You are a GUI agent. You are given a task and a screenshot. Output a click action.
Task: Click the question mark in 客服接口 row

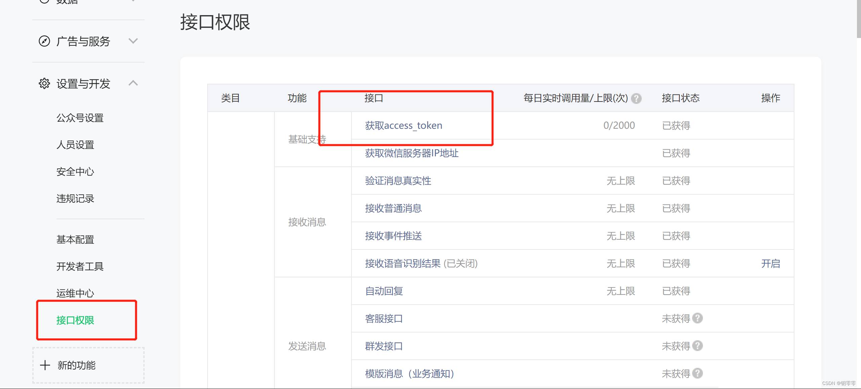698,318
